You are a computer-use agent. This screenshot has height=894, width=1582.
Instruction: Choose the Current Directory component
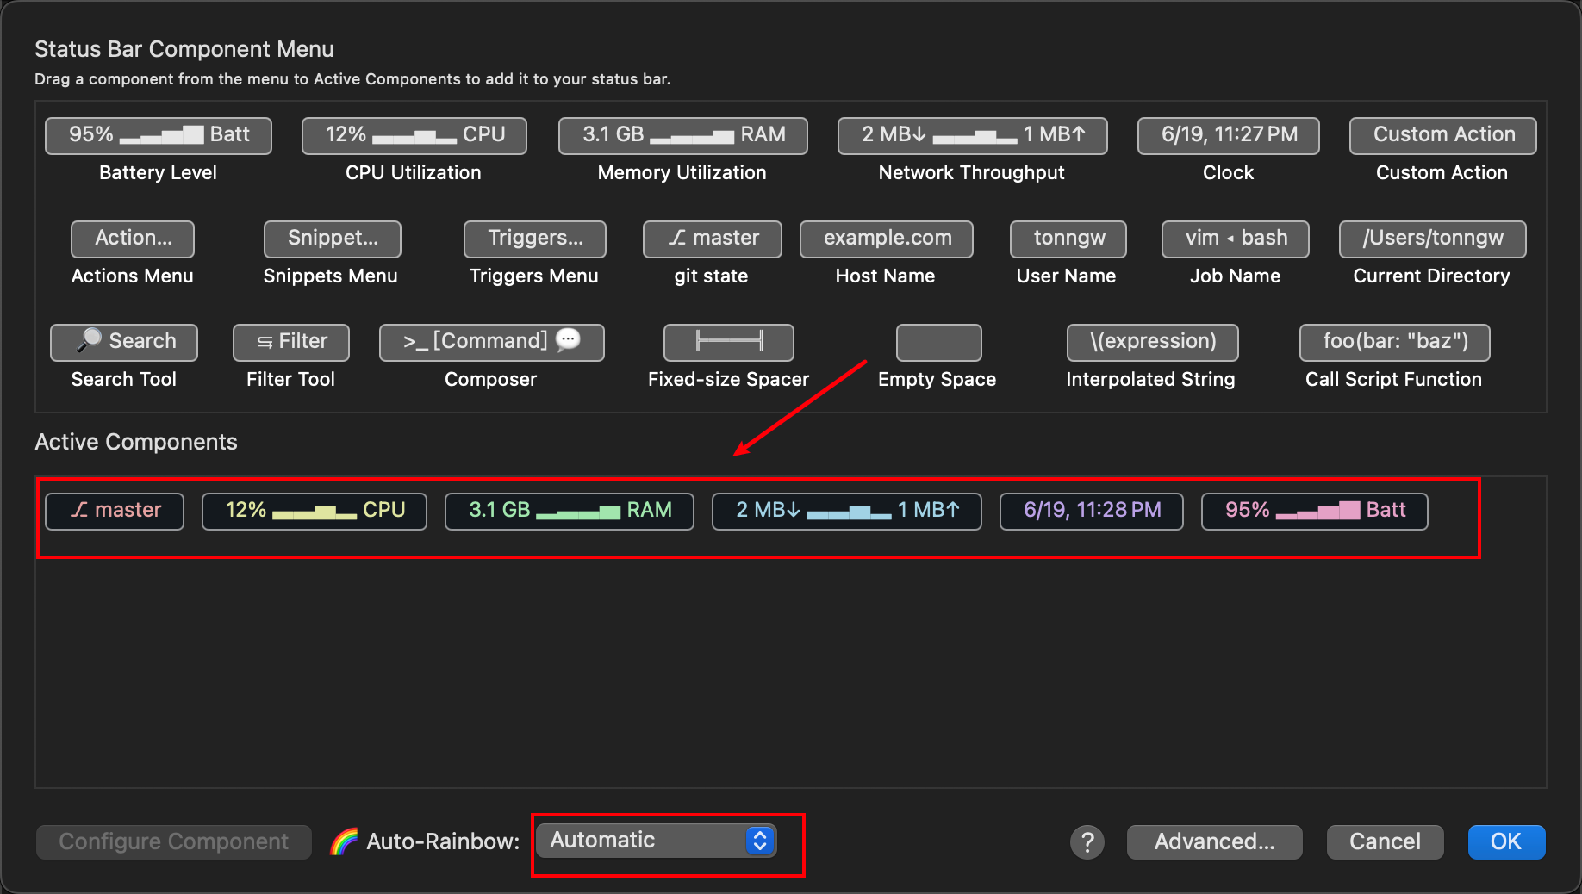1433,239
